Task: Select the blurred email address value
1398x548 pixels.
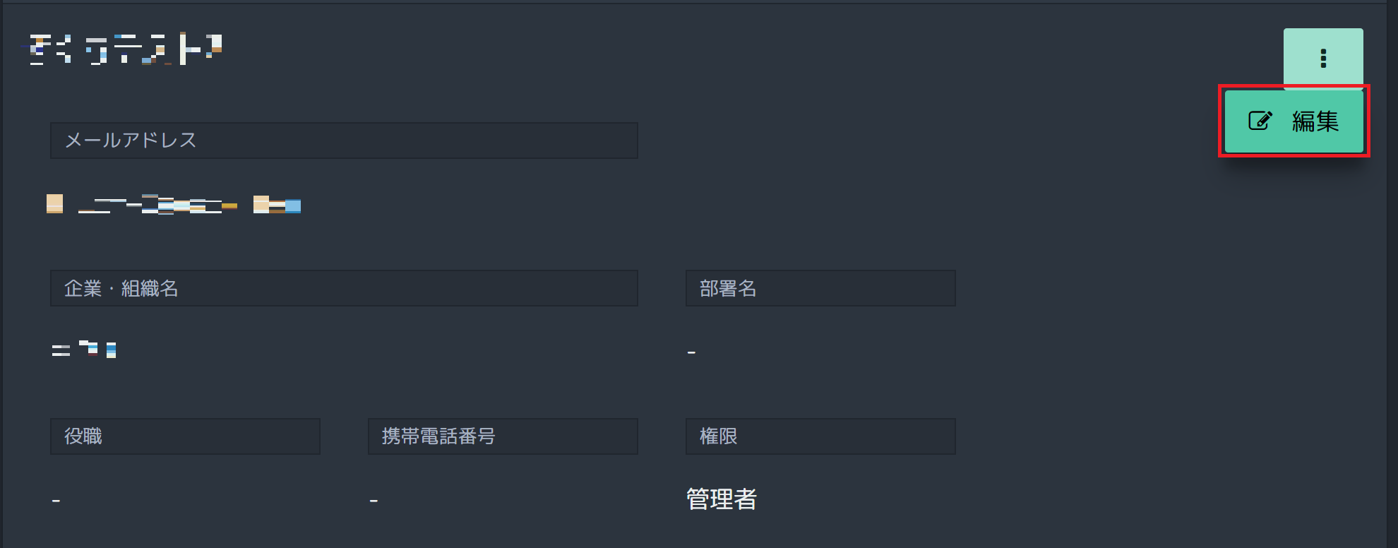Action: [x=174, y=205]
